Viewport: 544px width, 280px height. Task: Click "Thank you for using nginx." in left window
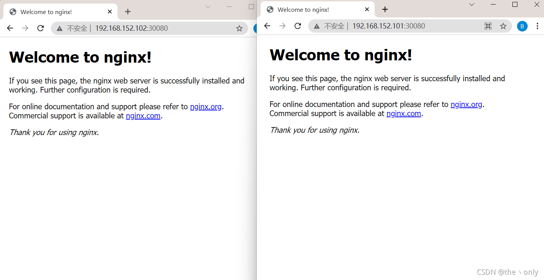(54, 132)
